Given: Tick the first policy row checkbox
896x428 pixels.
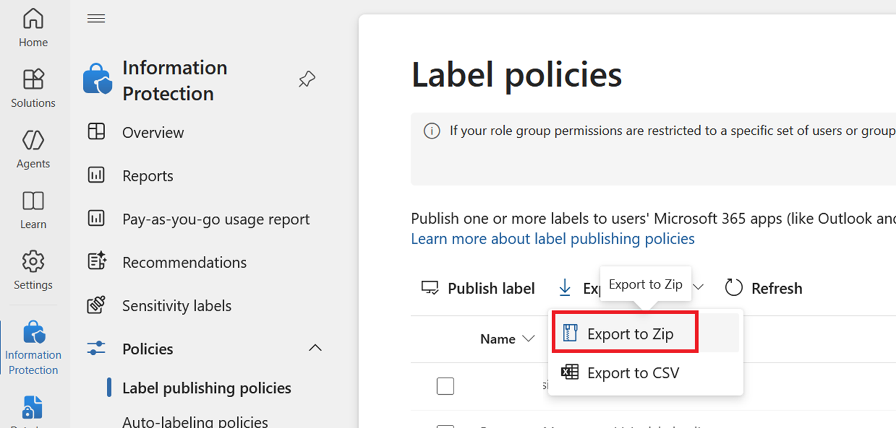Looking at the screenshot, I should [445, 386].
